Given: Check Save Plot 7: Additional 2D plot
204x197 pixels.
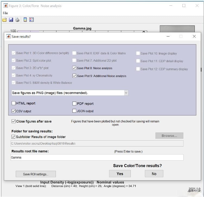Looking at the screenshot, I should pos(74,60).
